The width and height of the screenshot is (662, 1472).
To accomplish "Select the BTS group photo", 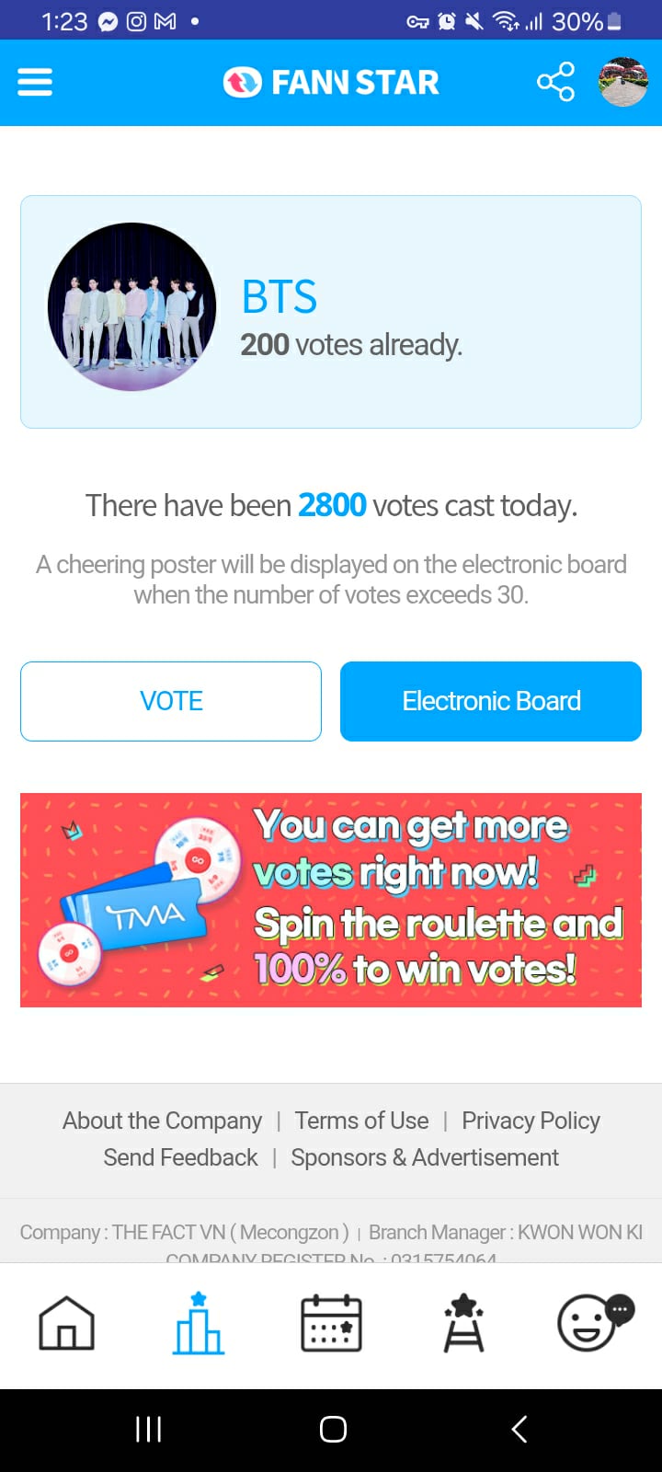I will (132, 306).
